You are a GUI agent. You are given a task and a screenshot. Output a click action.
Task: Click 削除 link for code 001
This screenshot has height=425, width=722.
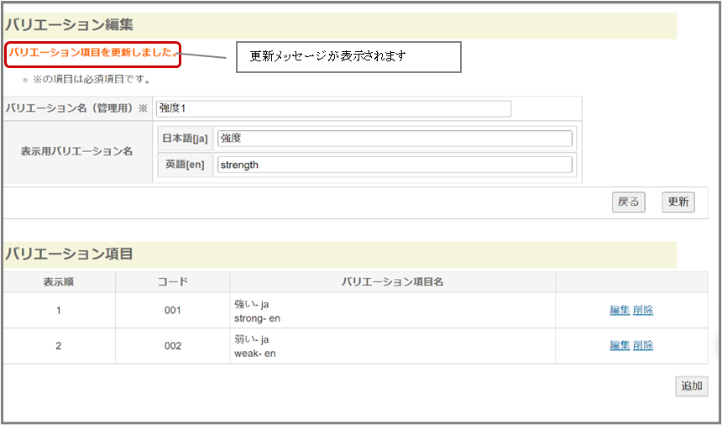tap(643, 310)
